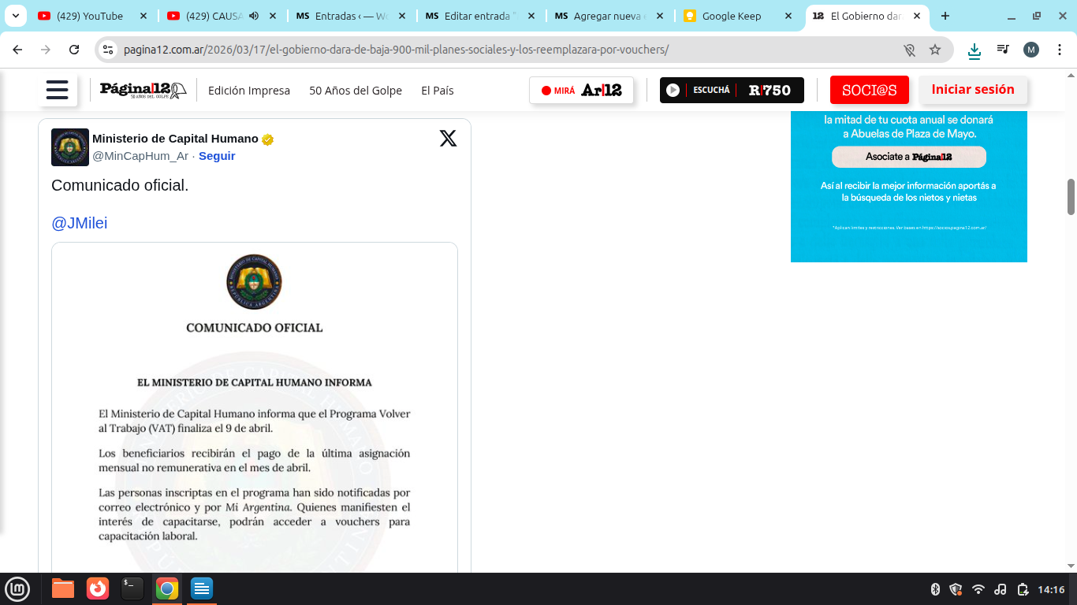The width and height of the screenshot is (1077, 605).
Task: Click the Iniciar sesión button
Action: pyautogui.click(x=972, y=90)
